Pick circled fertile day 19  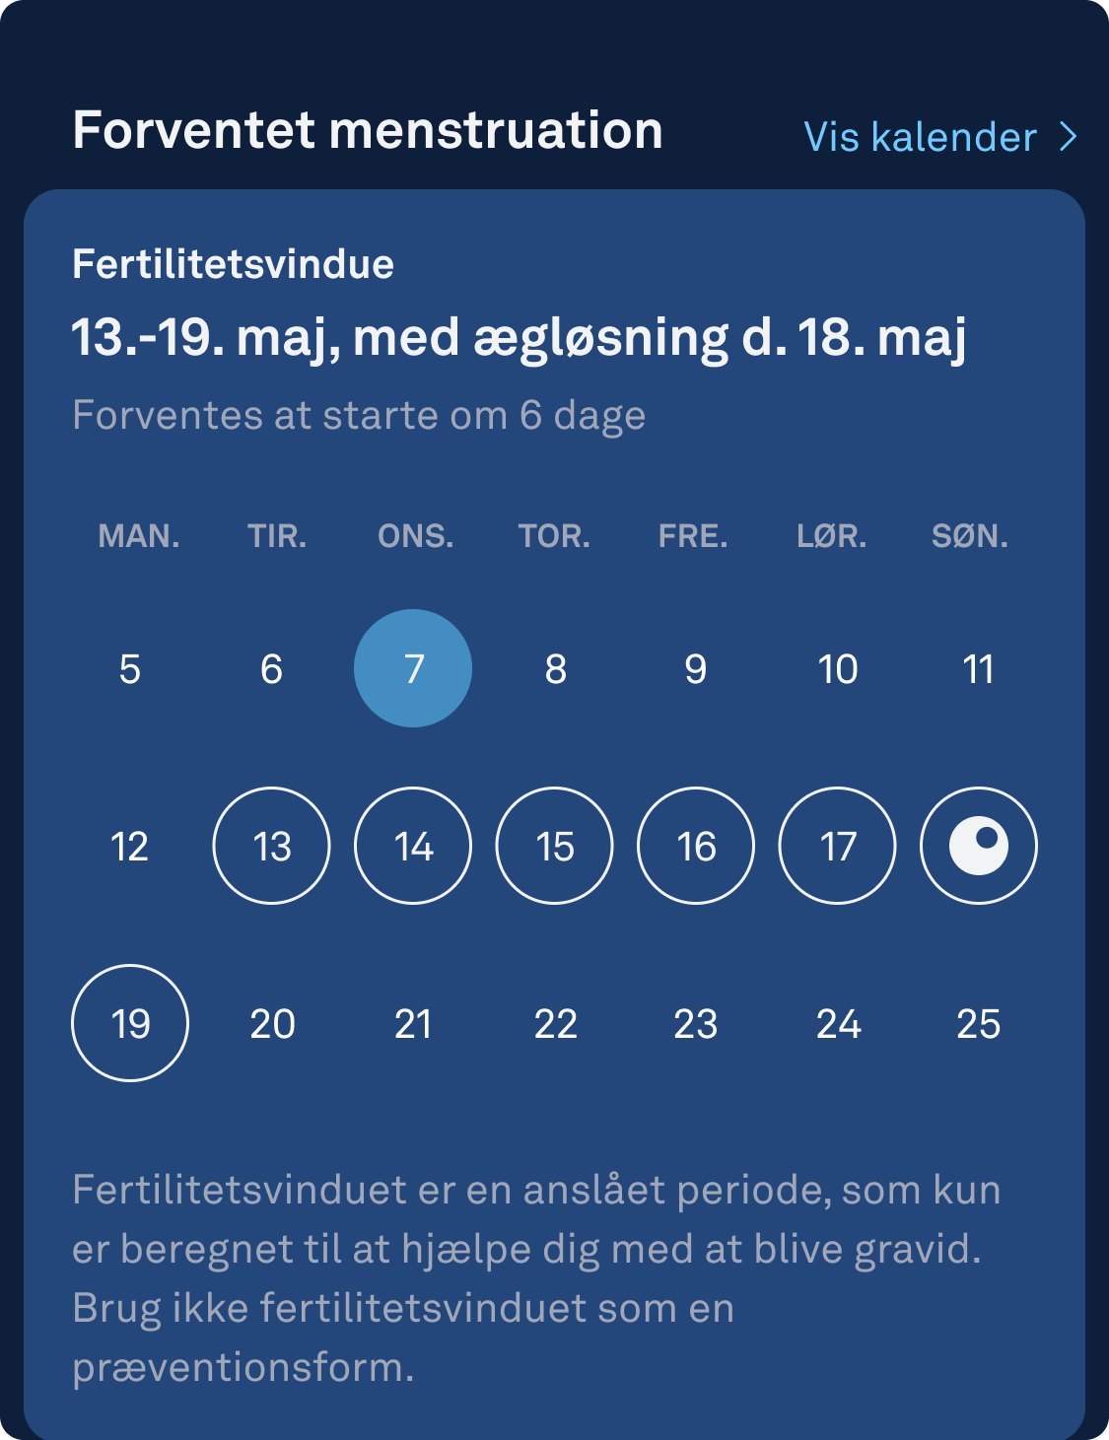(x=130, y=1023)
